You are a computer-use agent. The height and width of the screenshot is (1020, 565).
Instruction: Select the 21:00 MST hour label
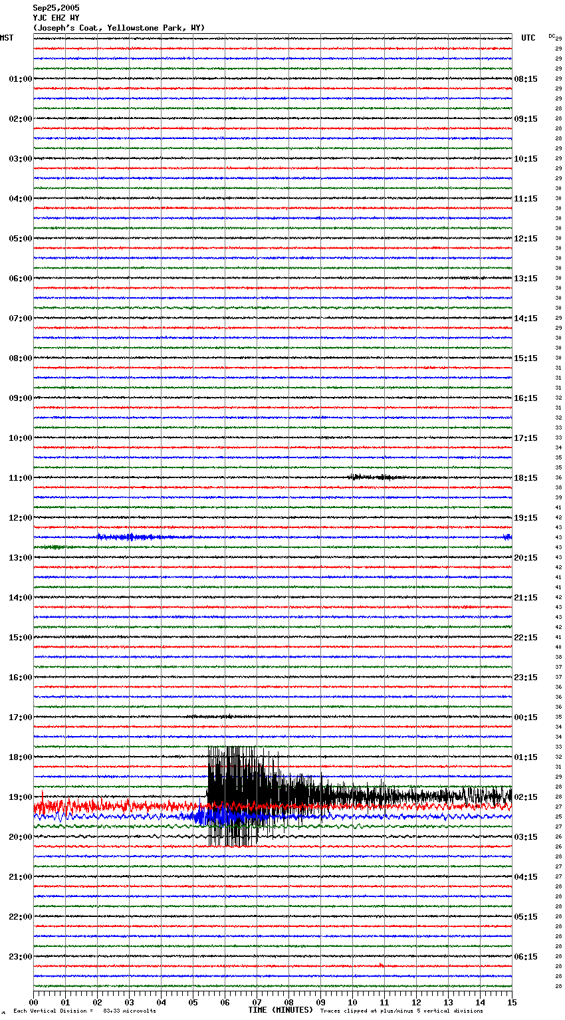click(21, 877)
